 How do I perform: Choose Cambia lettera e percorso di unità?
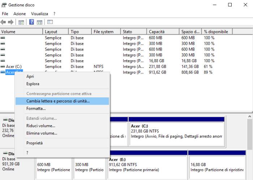[x=58, y=101]
